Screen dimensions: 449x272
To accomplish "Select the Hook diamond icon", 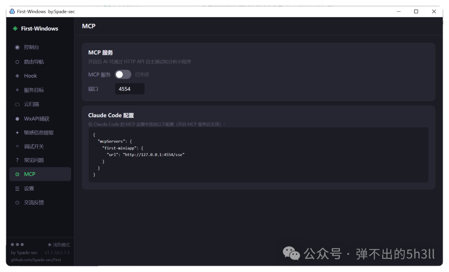I will pos(17,76).
